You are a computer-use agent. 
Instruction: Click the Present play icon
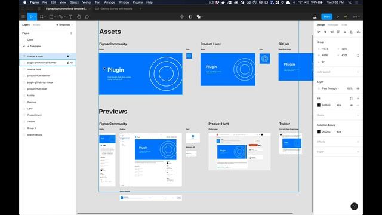[338, 17]
